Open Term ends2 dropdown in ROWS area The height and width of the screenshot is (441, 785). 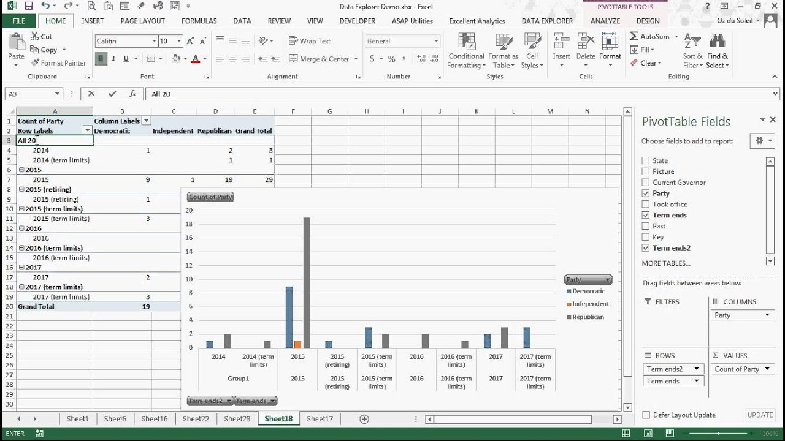coord(696,369)
